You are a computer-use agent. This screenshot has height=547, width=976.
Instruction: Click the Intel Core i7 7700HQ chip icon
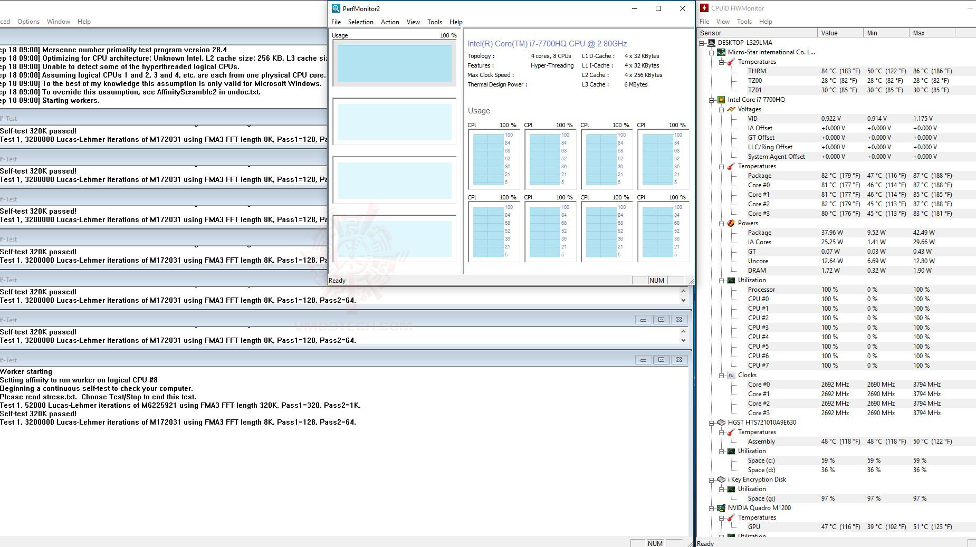point(721,100)
